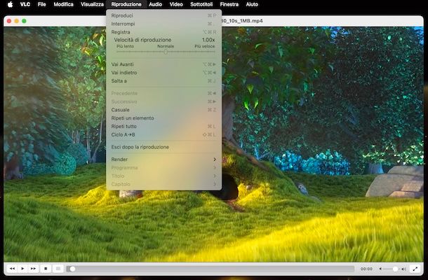Image resolution: width=428 pixels, height=280 pixels.
Task: Click the yellow minimize window button
Action: 17,21
